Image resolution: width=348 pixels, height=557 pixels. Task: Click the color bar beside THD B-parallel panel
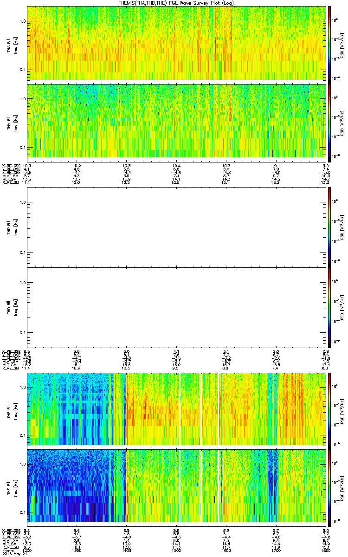pyautogui.click(x=329, y=307)
